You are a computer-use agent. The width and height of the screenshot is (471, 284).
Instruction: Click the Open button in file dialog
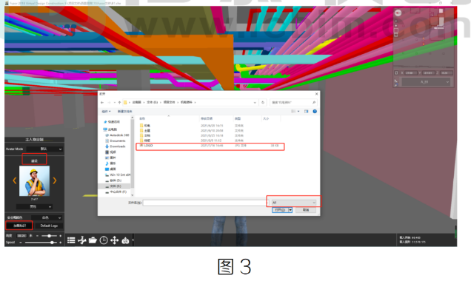tap(280, 210)
